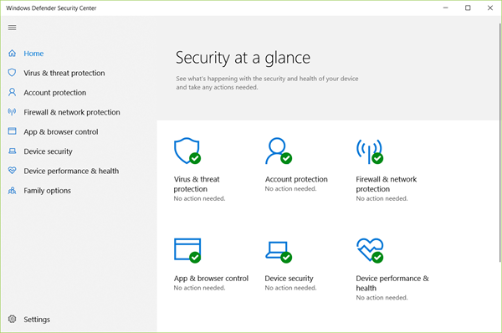
Task: Open the large App & browser window tile icon
Action: (x=187, y=250)
